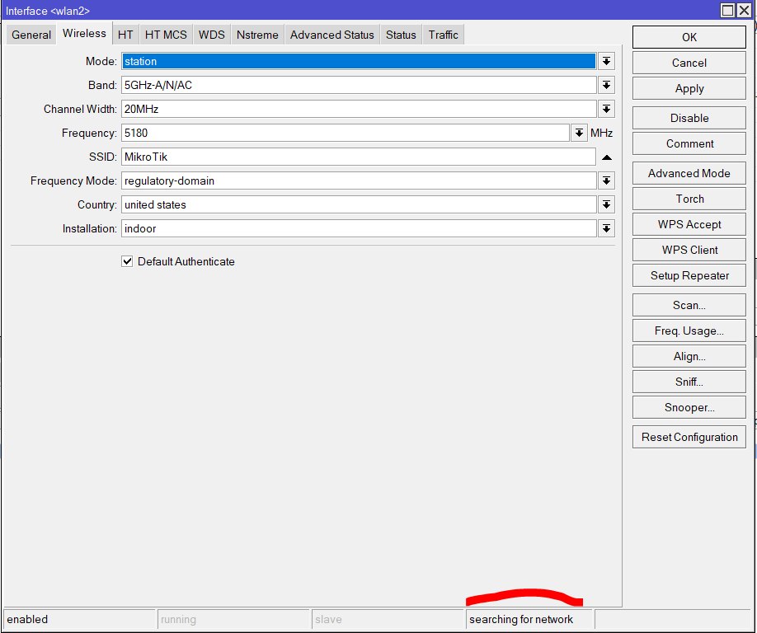
Task: Open the HT MCS tab
Action: [166, 35]
